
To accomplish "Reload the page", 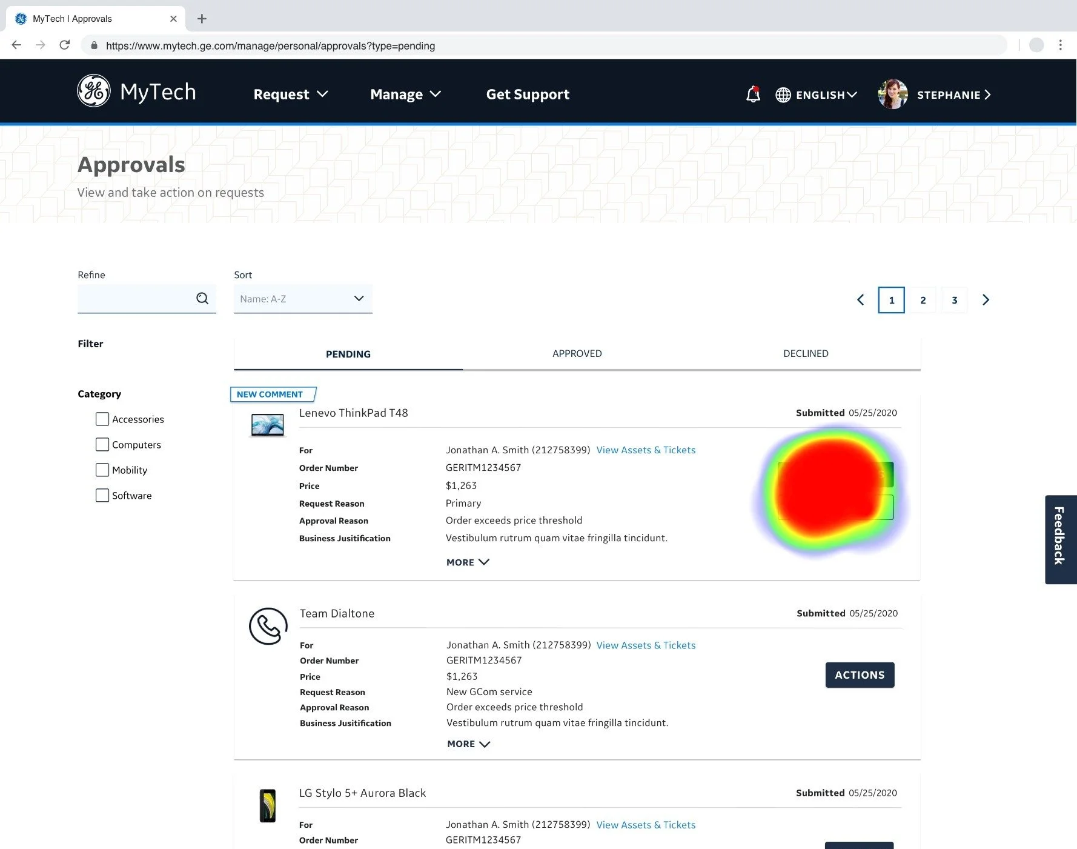I will point(65,45).
